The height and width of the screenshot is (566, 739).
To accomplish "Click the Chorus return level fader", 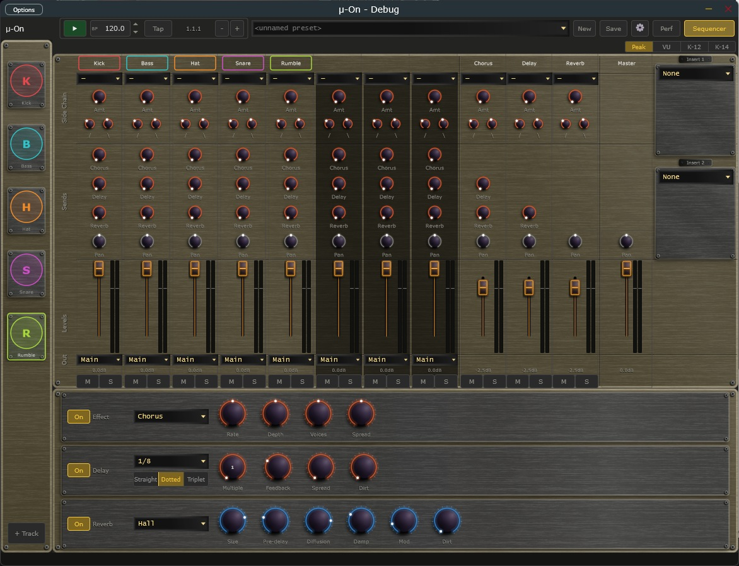I will click(482, 287).
